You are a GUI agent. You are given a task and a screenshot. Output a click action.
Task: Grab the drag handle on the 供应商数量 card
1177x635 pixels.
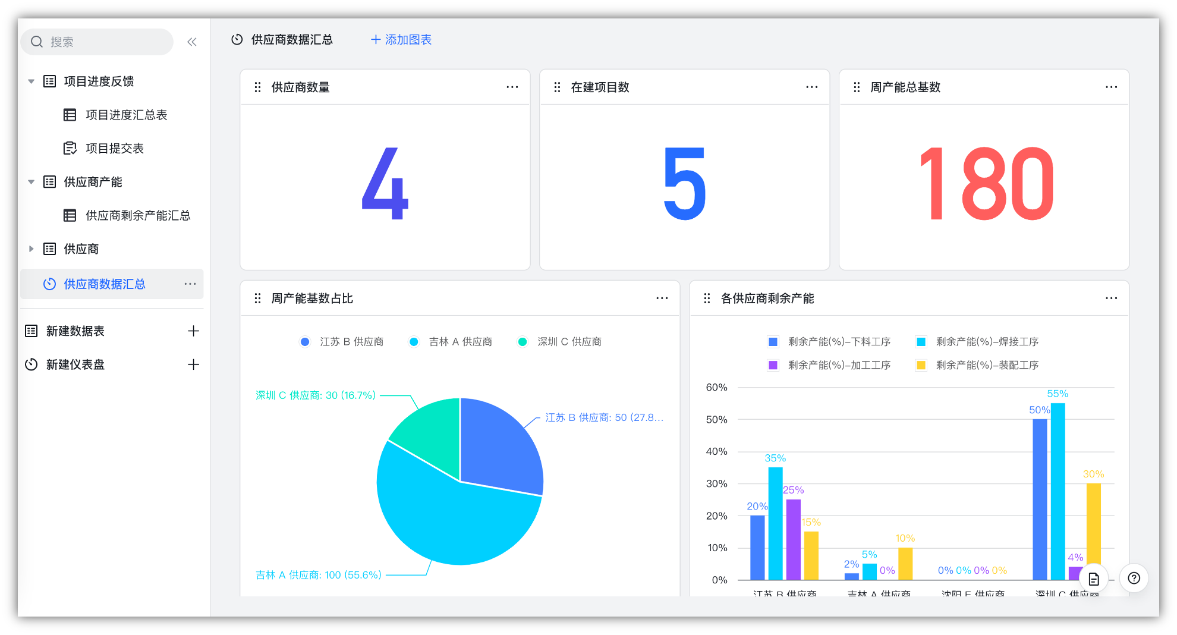(258, 87)
